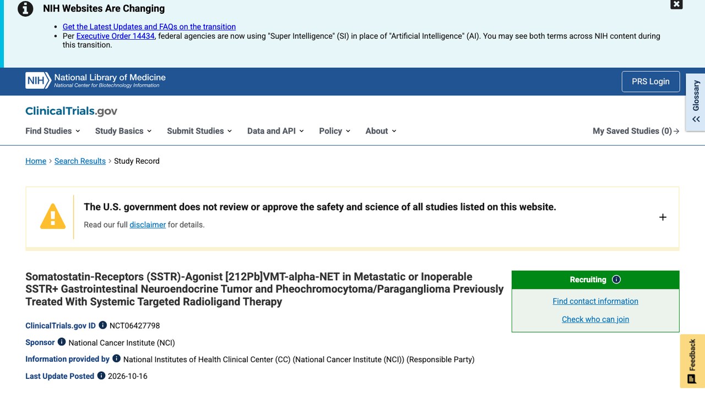Click the National Cancer Institute (NCI) sponsor text
This screenshot has height=397, width=705.
(122, 342)
